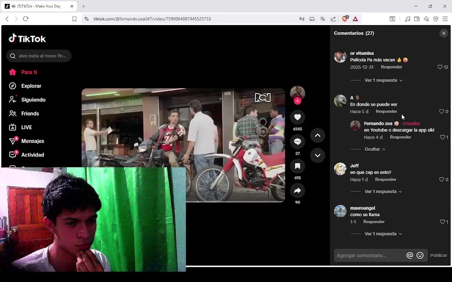Select the TikTok - Make Your Day tab
The image size is (452, 282).
coord(39,6)
